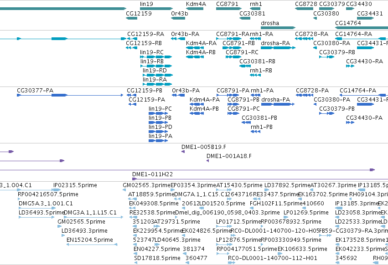Image resolution: width=388 pixels, height=265 pixels.
Task: Click the drosha-PA protein label
Action: point(276,100)
